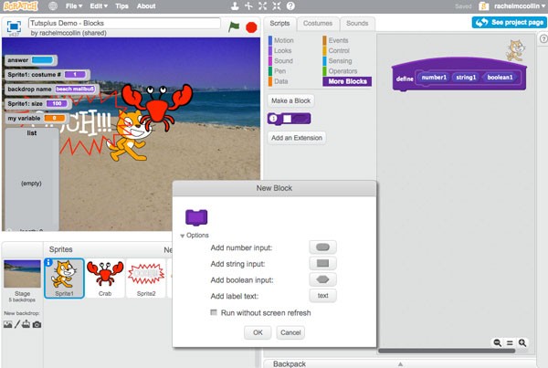Click Add an Extension button
548x368 pixels.
tap(297, 138)
